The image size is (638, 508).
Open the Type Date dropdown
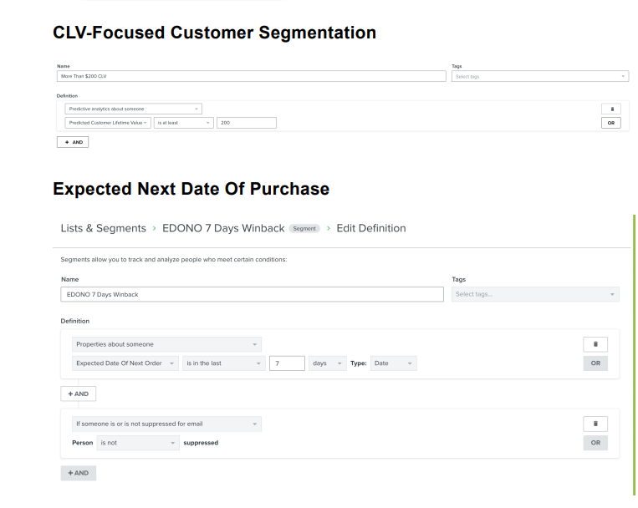point(394,363)
